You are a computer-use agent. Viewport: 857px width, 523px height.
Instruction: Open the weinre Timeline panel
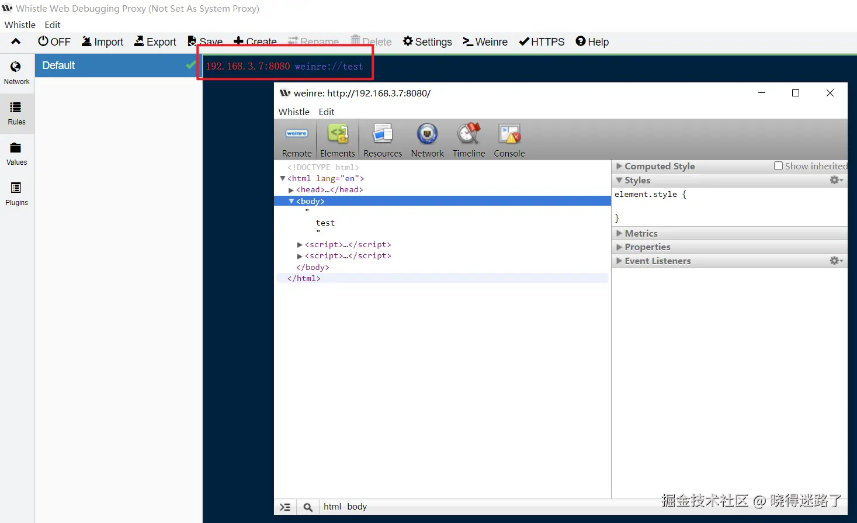(469, 140)
